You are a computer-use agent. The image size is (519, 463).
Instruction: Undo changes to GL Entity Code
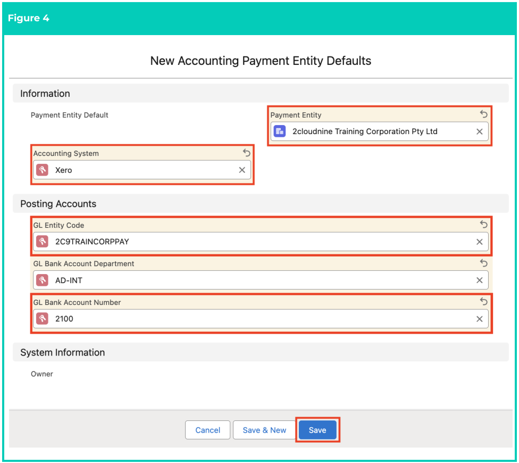[x=483, y=224]
